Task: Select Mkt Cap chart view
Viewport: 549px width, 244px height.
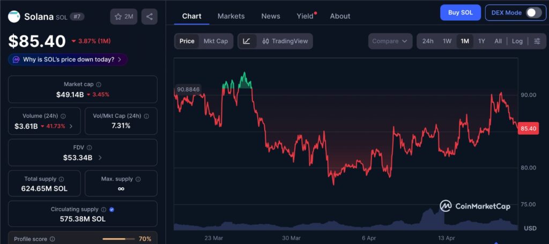Action: [216, 41]
